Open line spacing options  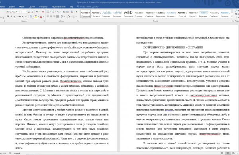(x=63, y=16)
